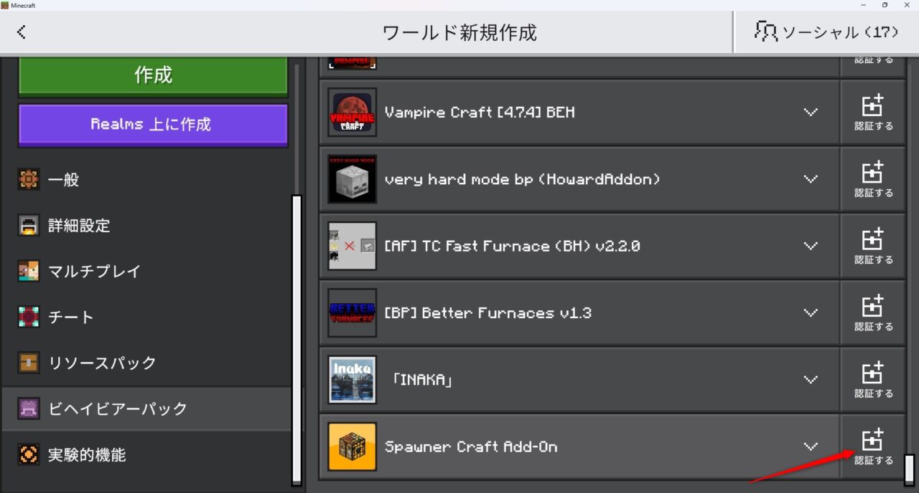The image size is (919, 493).
Task: Activate the very hard mode bp pack
Action: (x=873, y=179)
